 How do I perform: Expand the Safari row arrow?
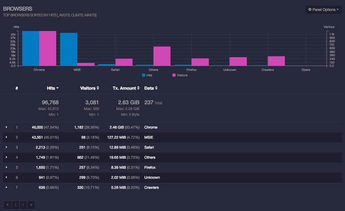(6, 147)
